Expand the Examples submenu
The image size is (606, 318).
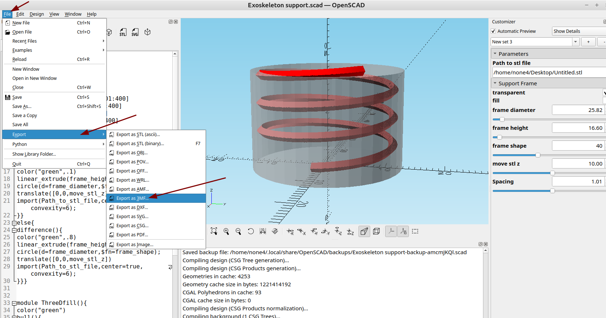click(x=54, y=50)
